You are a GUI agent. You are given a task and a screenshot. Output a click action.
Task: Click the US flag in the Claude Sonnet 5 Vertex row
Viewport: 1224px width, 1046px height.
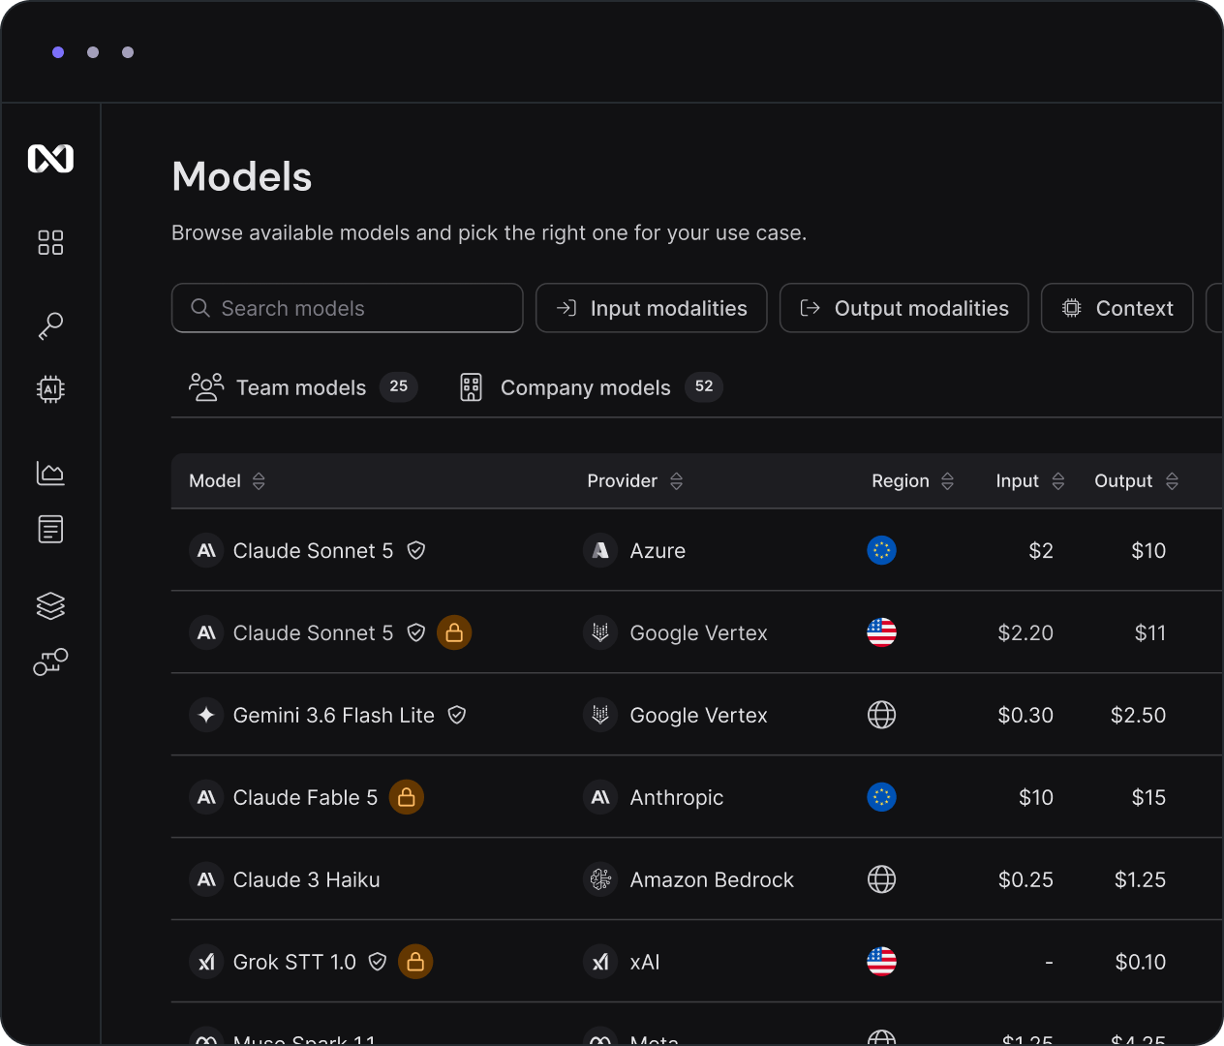coord(881,632)
